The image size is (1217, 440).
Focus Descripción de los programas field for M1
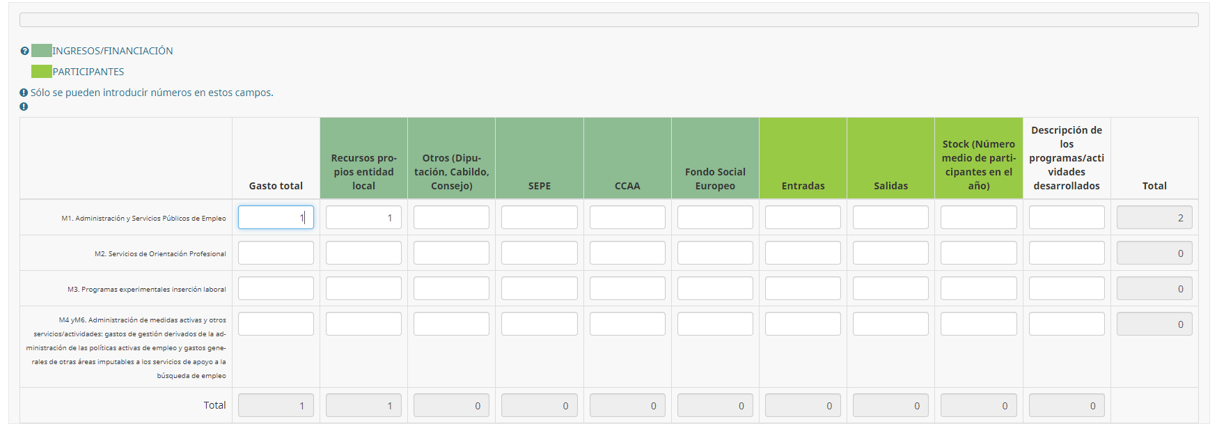click(x=1067, y=217)
